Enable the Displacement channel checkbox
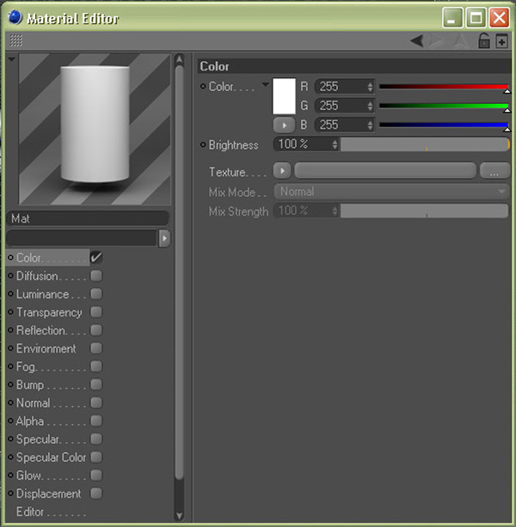This screenshot has height=527, width=516. [x=96, y=493]
